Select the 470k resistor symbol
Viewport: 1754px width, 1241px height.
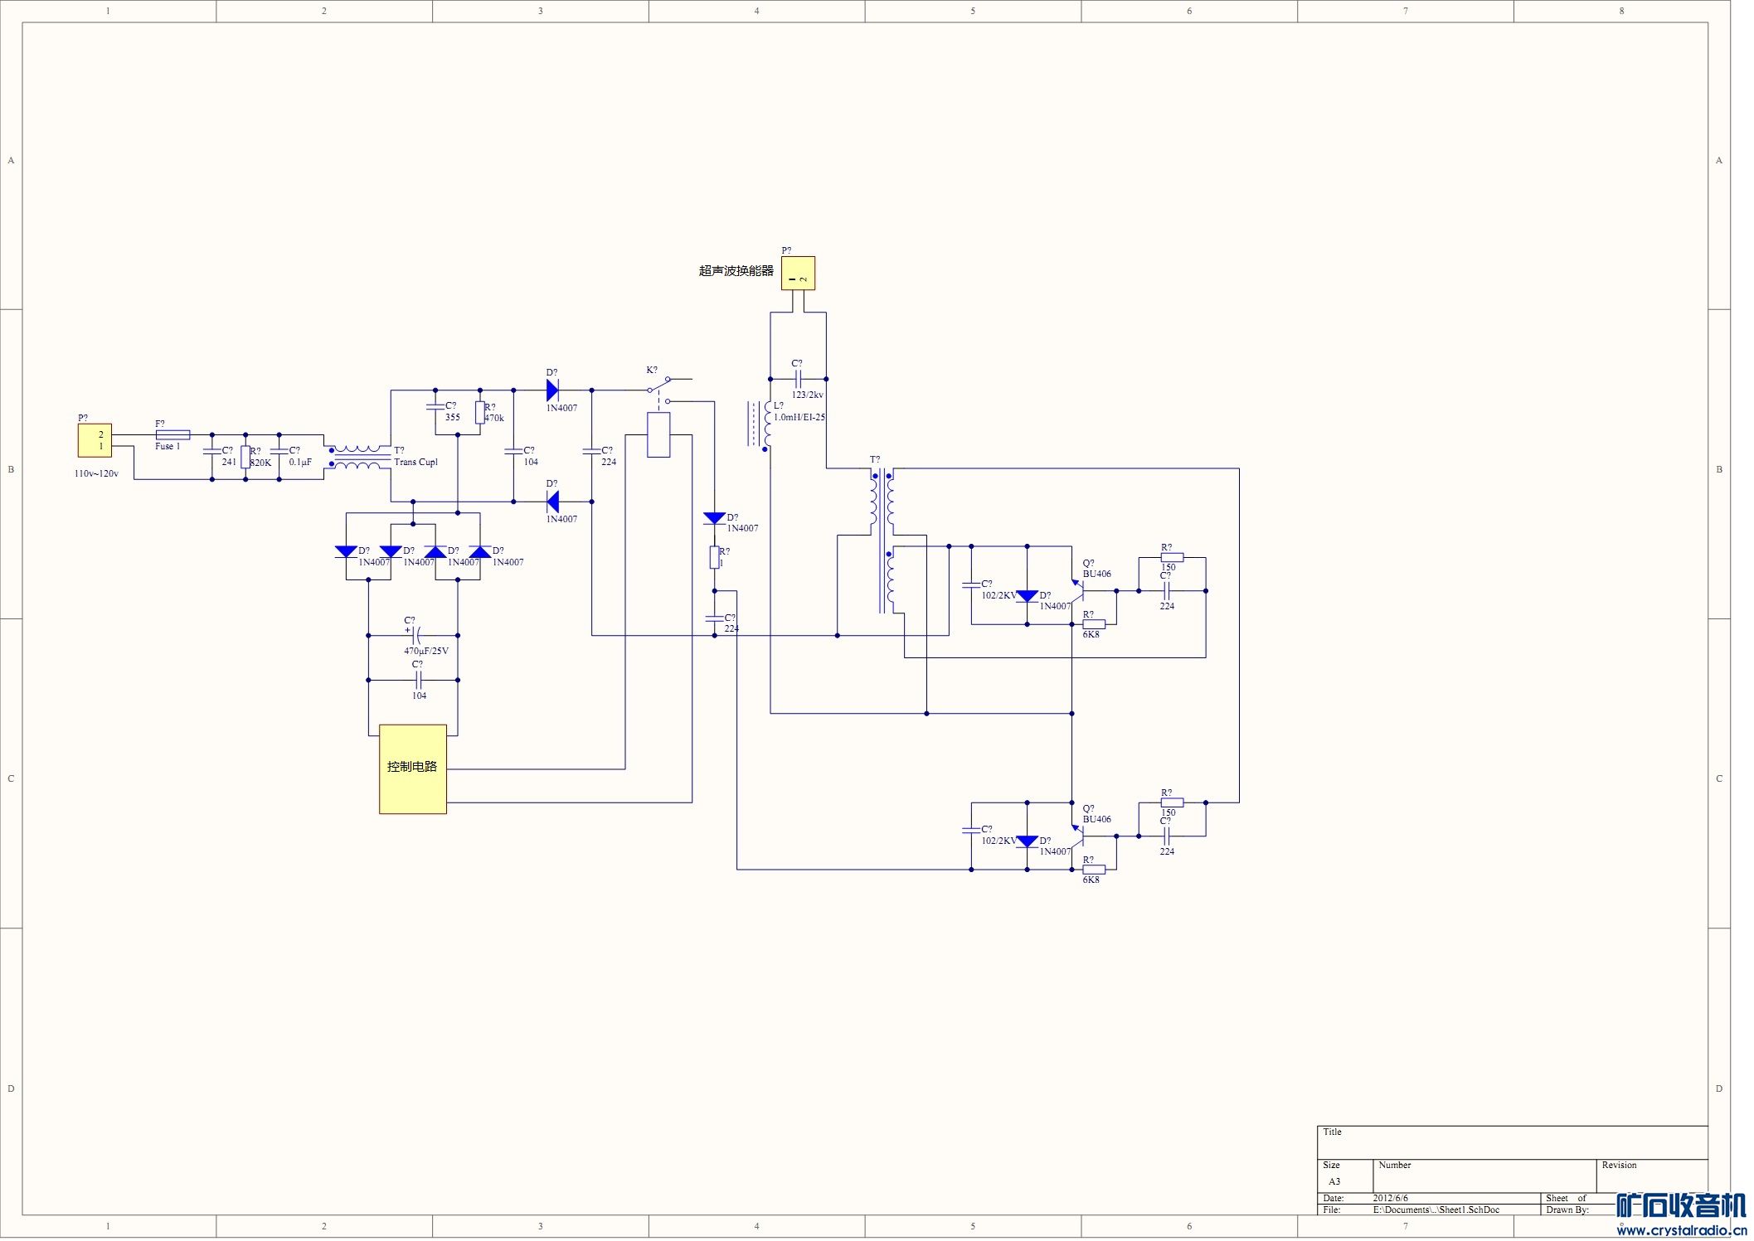pos(479,413)
